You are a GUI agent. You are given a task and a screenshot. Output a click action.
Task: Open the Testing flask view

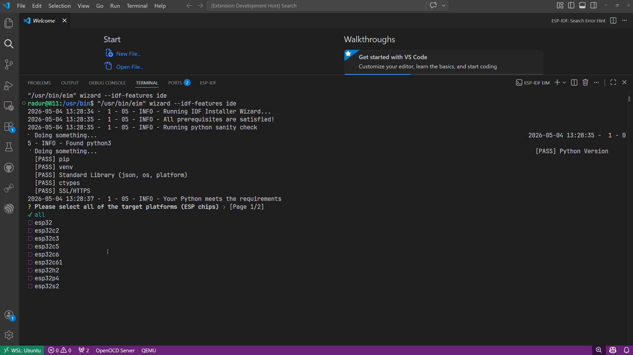click(x=9, y=147)
